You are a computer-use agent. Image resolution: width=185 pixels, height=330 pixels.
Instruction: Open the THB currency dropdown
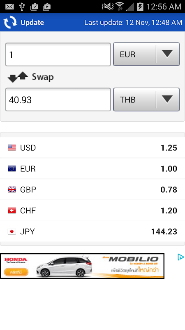coord(146,99)
